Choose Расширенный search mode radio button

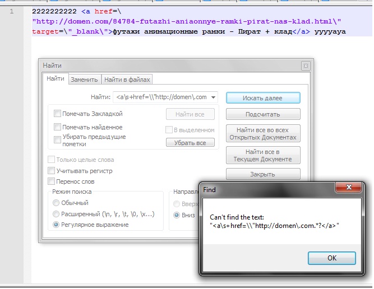(56, 214)
